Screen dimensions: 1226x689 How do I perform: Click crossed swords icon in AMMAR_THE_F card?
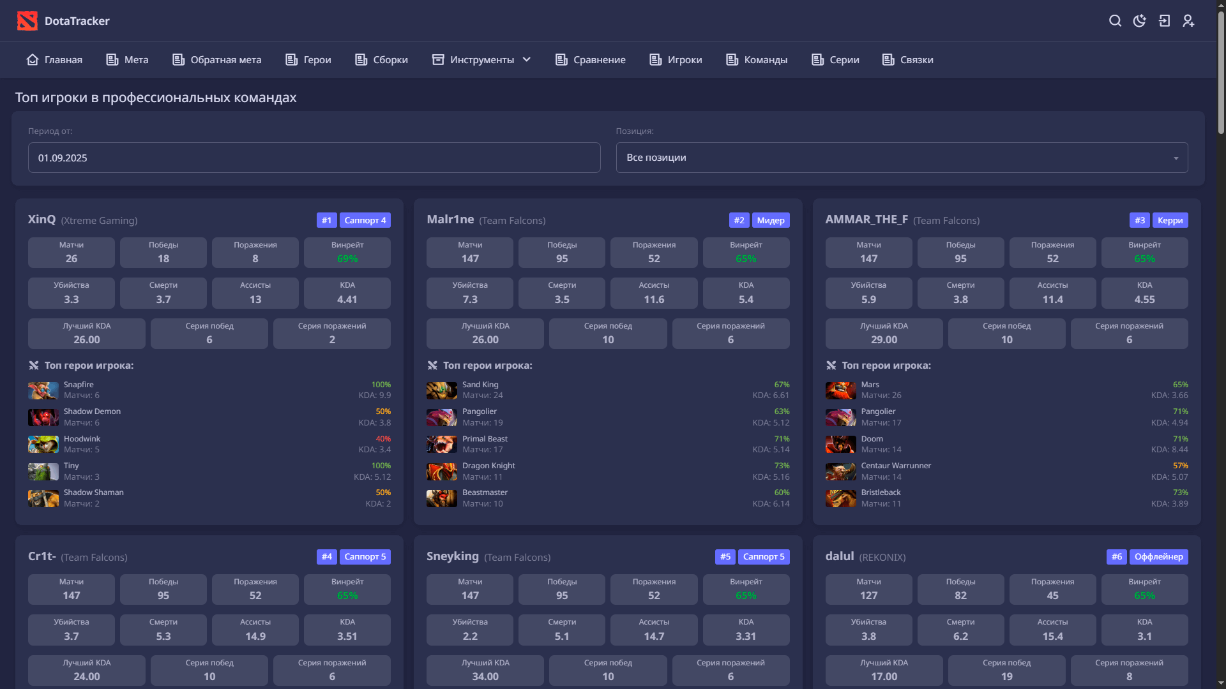pyautogui.click(x=831, y=366)
